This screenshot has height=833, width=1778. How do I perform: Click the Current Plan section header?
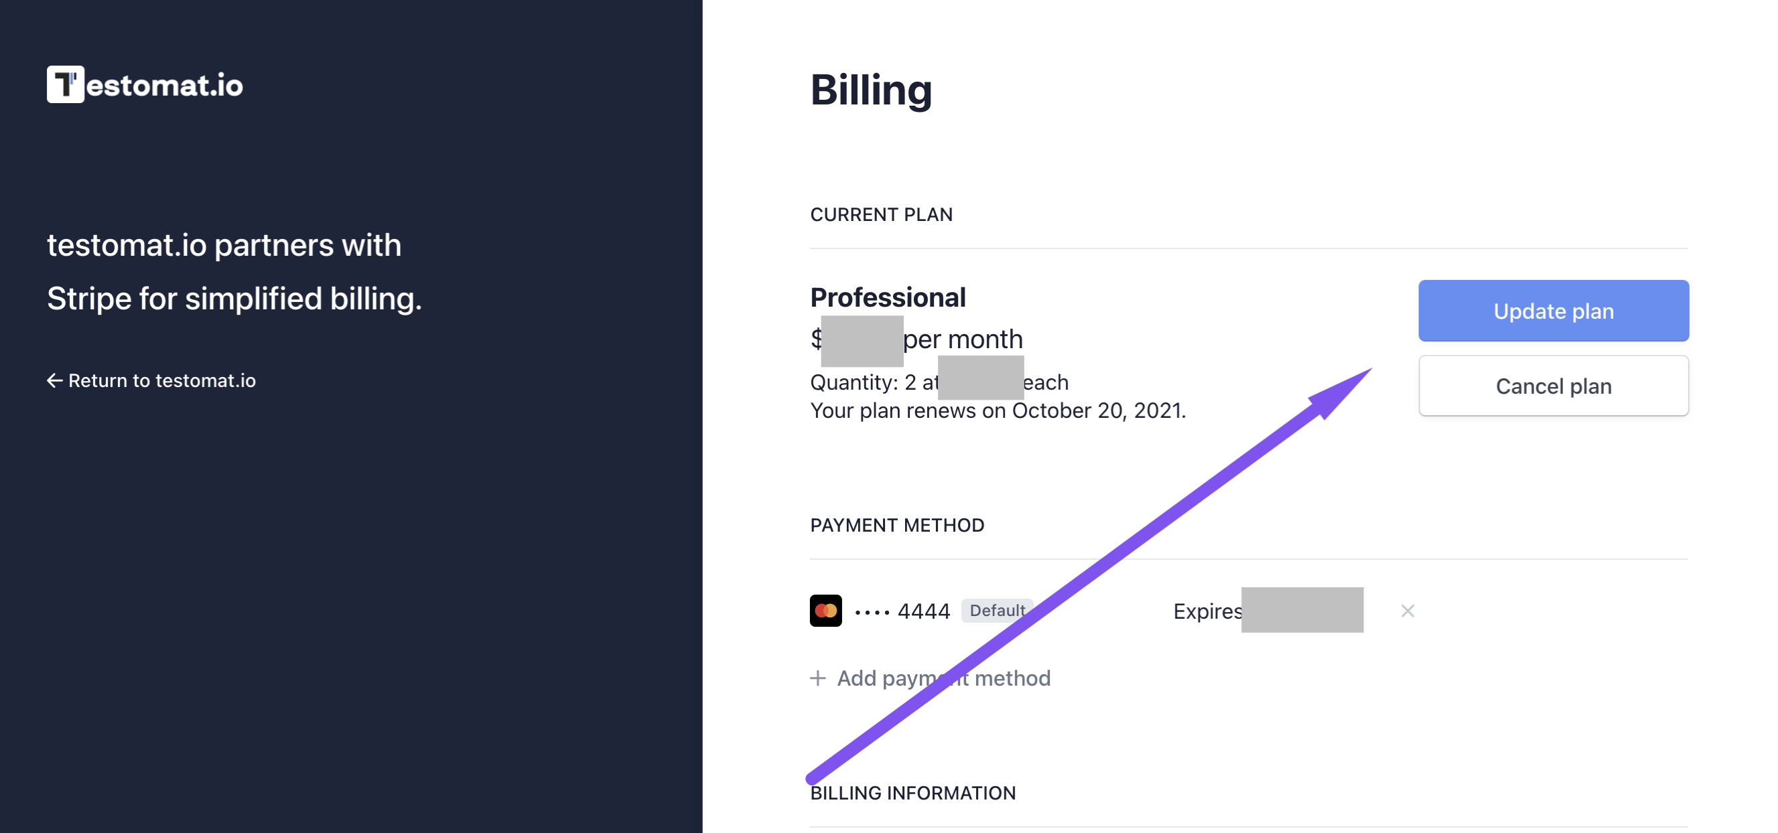882,215
